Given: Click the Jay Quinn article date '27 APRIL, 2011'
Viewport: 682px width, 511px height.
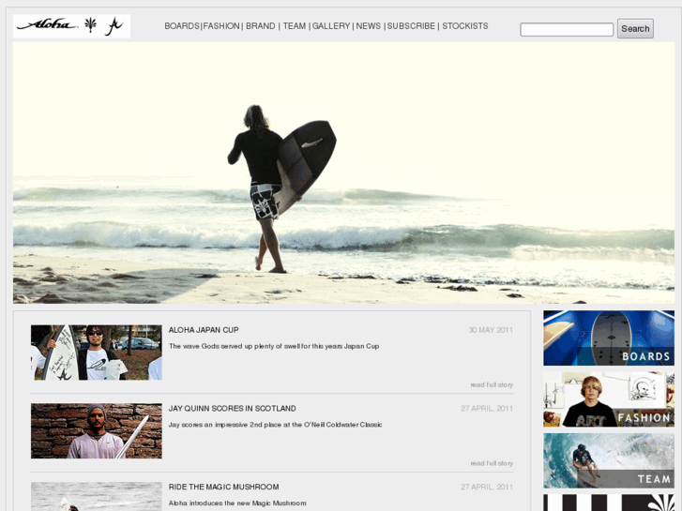Looking at the screenshot, I should (x=487, y=409).
